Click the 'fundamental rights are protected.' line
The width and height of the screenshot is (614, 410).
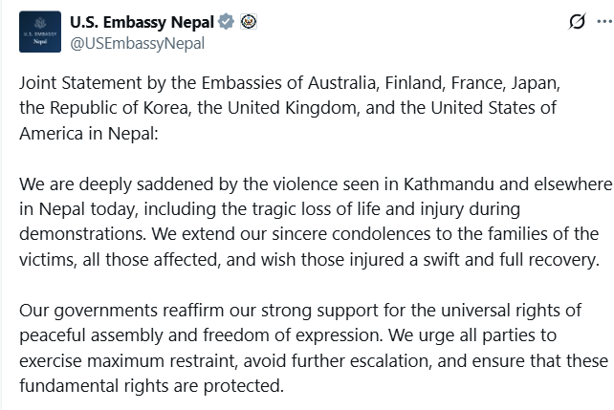[x=151, y=386]
